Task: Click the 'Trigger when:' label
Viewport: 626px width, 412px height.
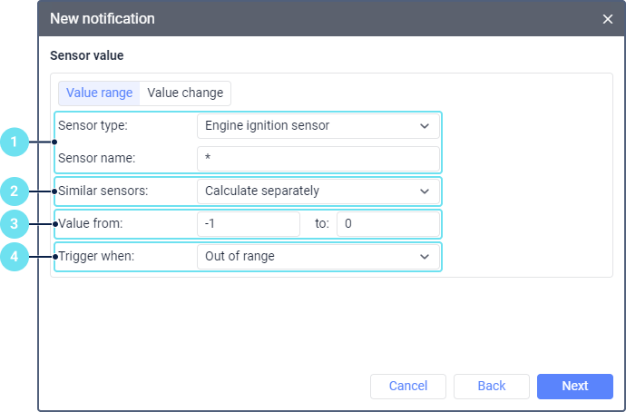Action: (96, 257)
